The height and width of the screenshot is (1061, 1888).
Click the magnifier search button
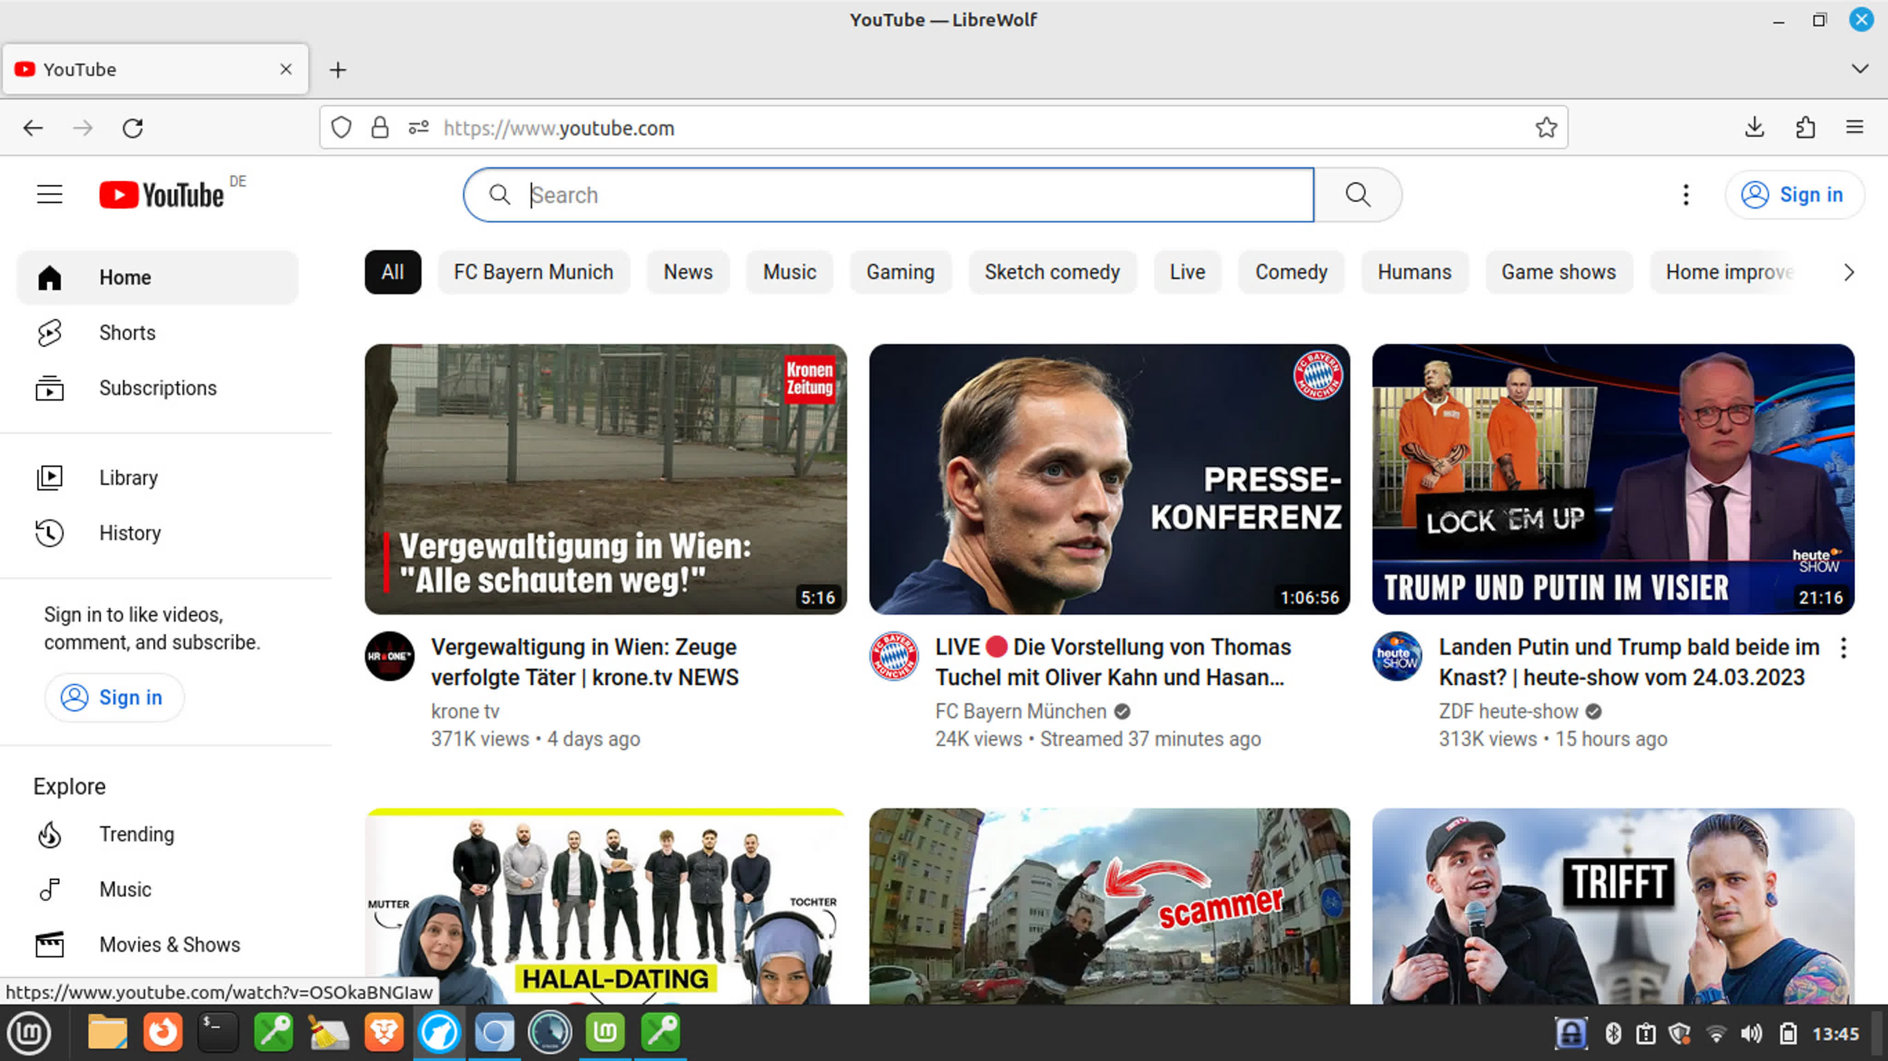point(1357,195)
